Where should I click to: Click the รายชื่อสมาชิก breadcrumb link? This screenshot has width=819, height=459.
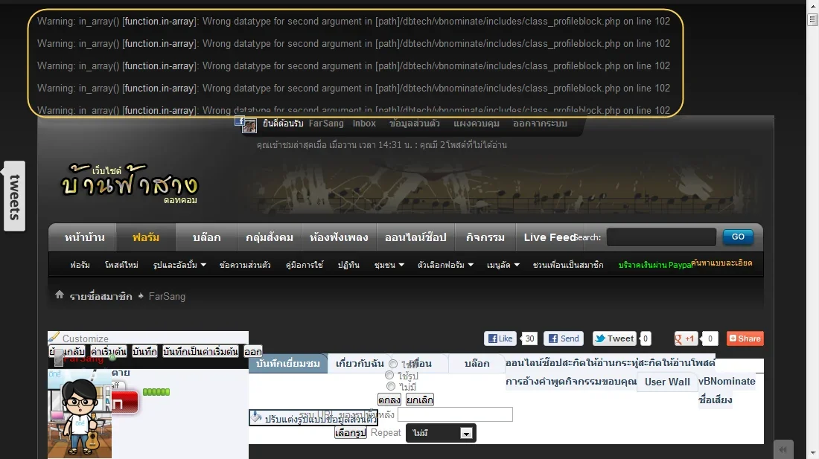(101, 296)
